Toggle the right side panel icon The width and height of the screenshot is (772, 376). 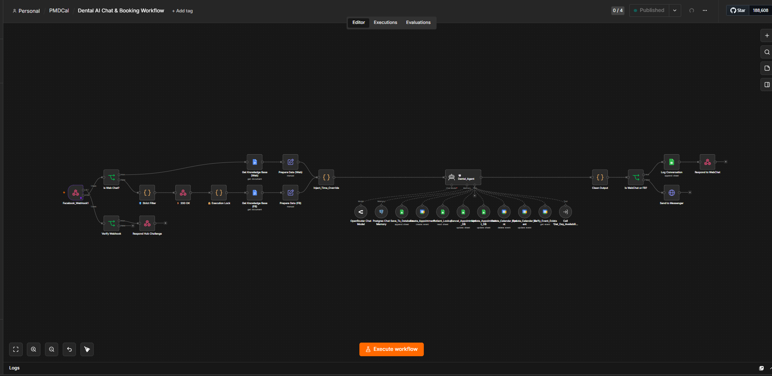coord(767,85)
